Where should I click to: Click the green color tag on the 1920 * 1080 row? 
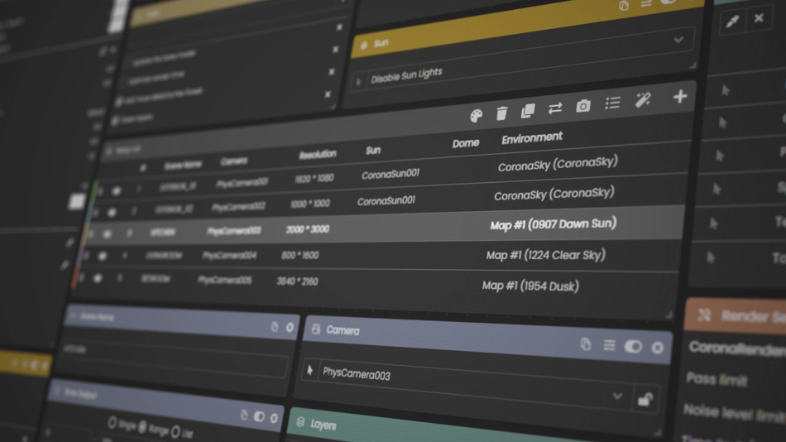(x=95, y=192)
